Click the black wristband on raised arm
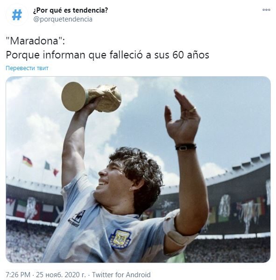This screenshot has width=276, height=280. pos(186,147)
